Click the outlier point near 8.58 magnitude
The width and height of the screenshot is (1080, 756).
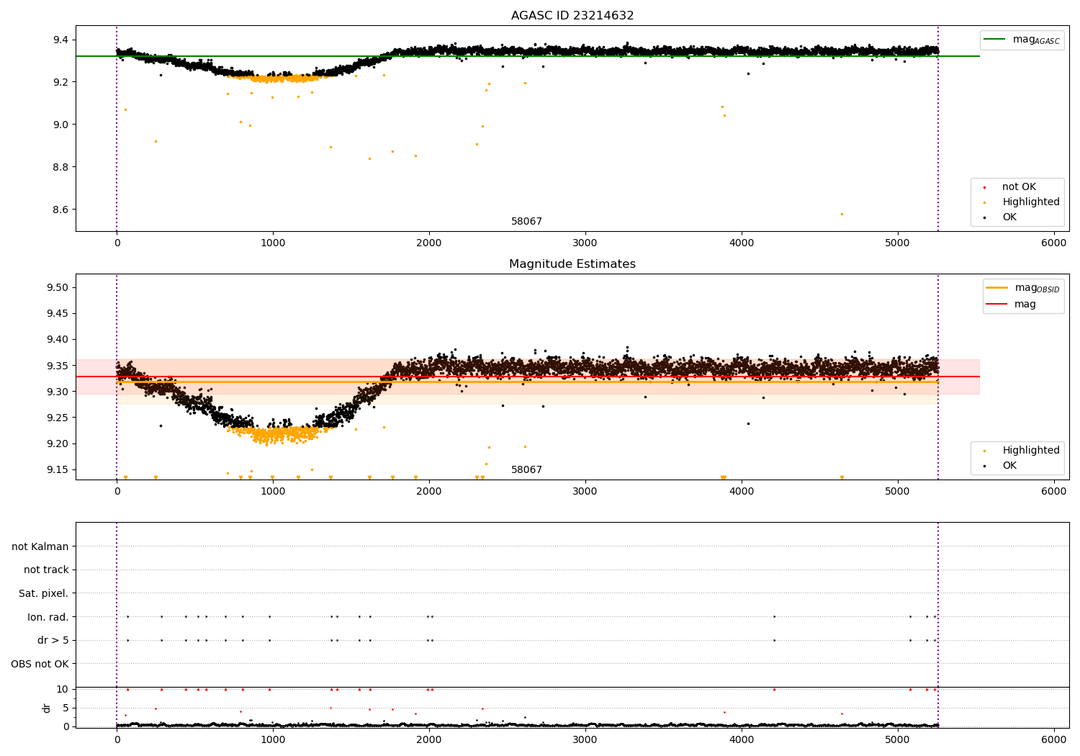[842, 214]
